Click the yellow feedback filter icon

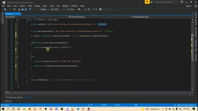click(x=147, y=2)
